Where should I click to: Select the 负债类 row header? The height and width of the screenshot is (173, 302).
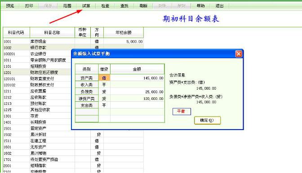click(x=87, y=92)
